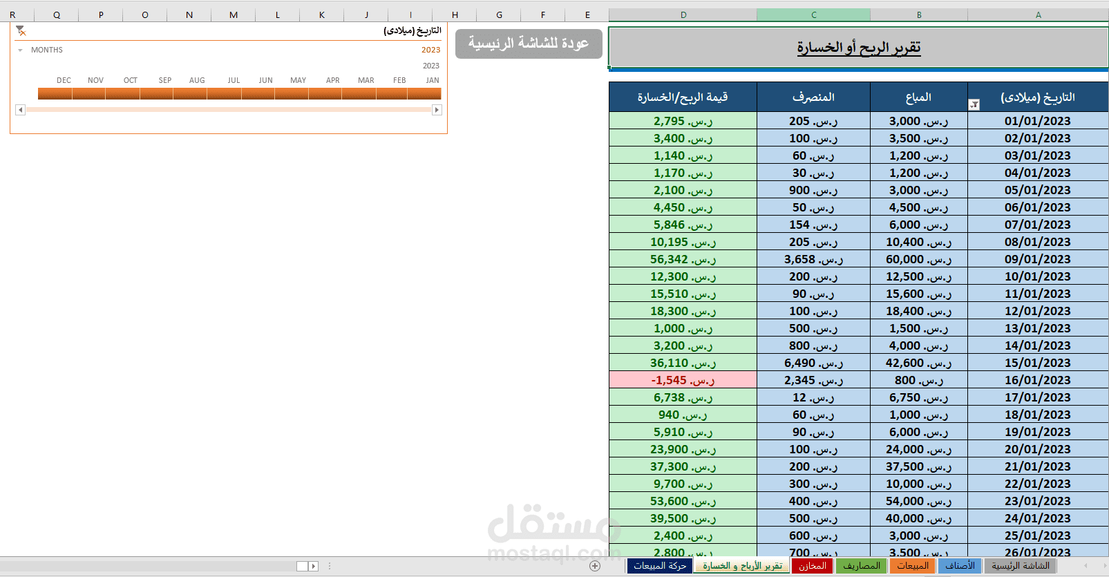This screenshot has width=1109, height=577.
Task: Open the المصاريف sheet tab
Action: [x=862, y=566]
